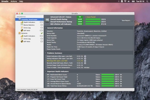Click the hard drive icon beside the S.M.A.R.T. status
The width and height of the screenshot is (150, 100).
[47, 20]
